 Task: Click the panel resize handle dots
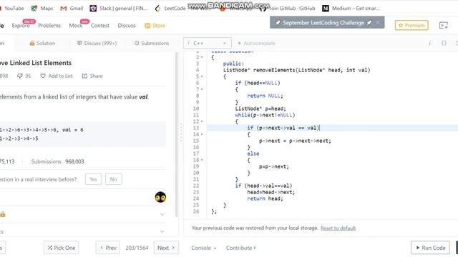(181, 133)
